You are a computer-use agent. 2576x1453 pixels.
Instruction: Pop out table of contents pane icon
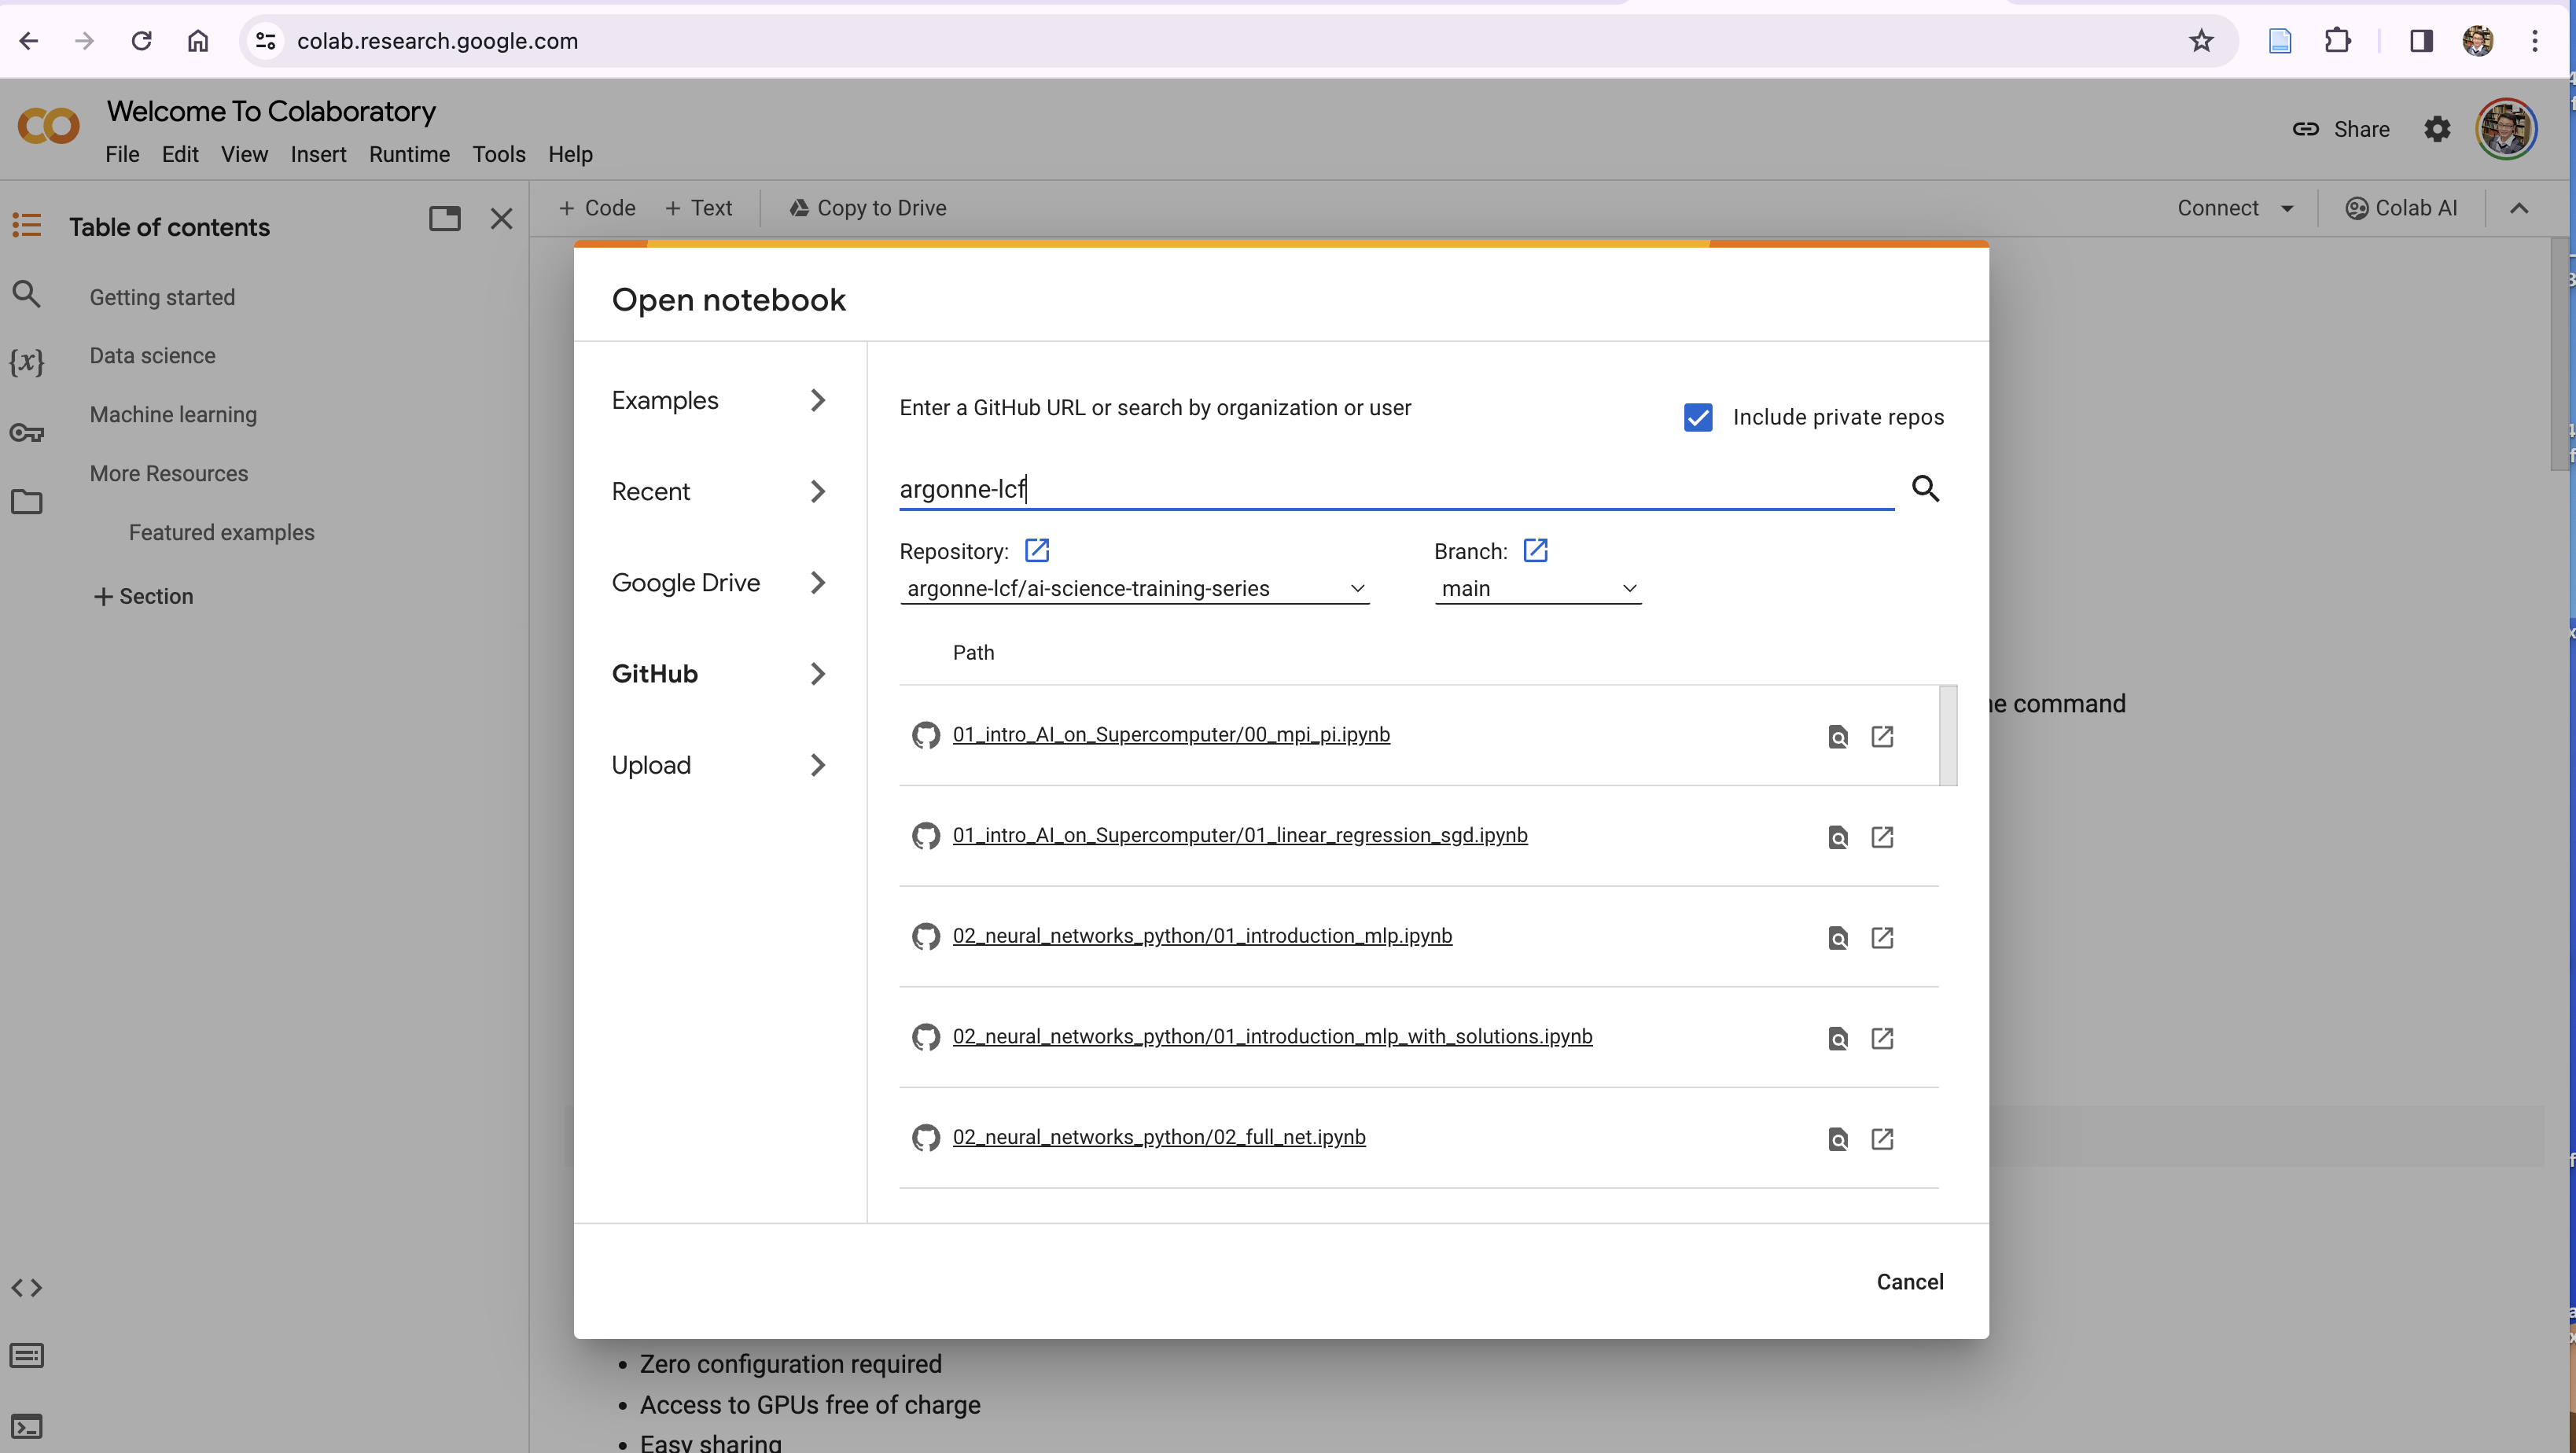point(444,218)
